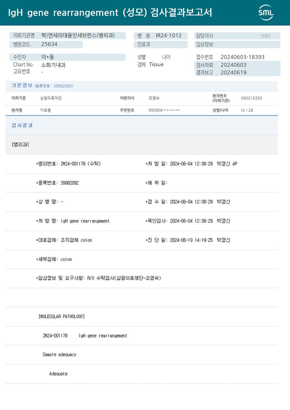The height and width of the screenshot is (410, 290).
Task: Select ZM24-001178 in molecular pathology section
Action: pos(55,335)
